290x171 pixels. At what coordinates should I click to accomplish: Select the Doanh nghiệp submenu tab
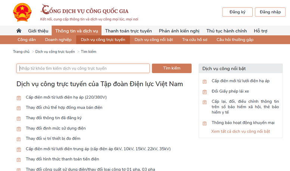coord(58,40)
